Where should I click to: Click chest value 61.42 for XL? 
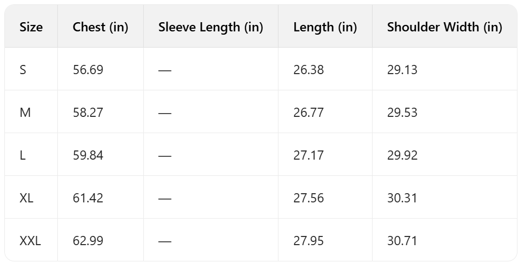pos(88,198)
